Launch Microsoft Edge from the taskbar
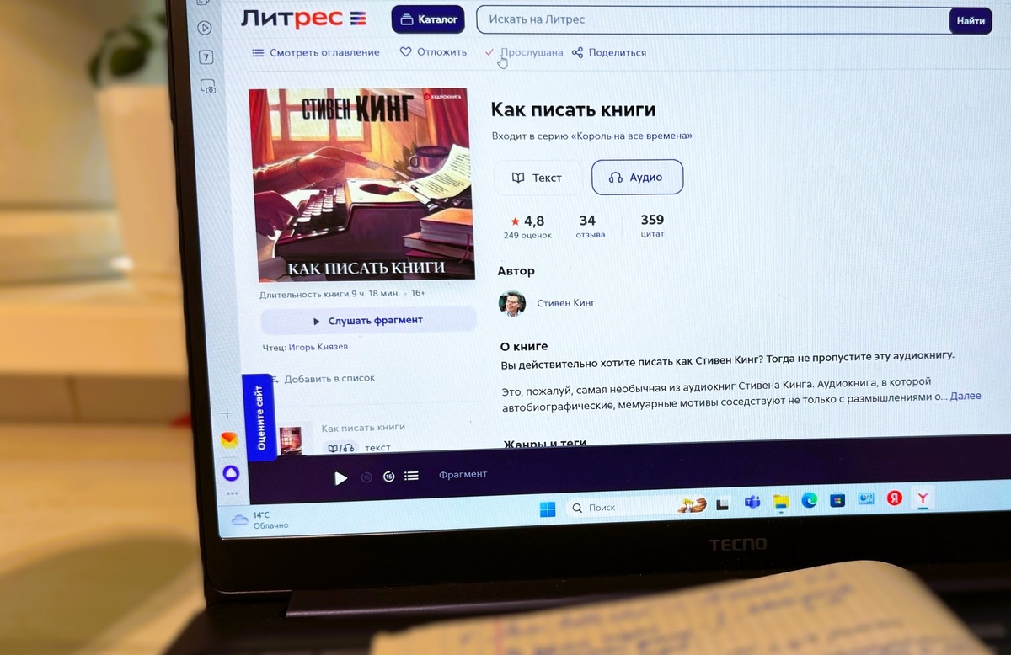Image resolution: width=1011 pixels, height=655 pixels. point(809,501)
